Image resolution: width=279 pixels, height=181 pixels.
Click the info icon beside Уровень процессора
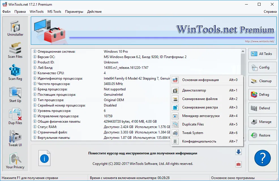click(35, 111)
